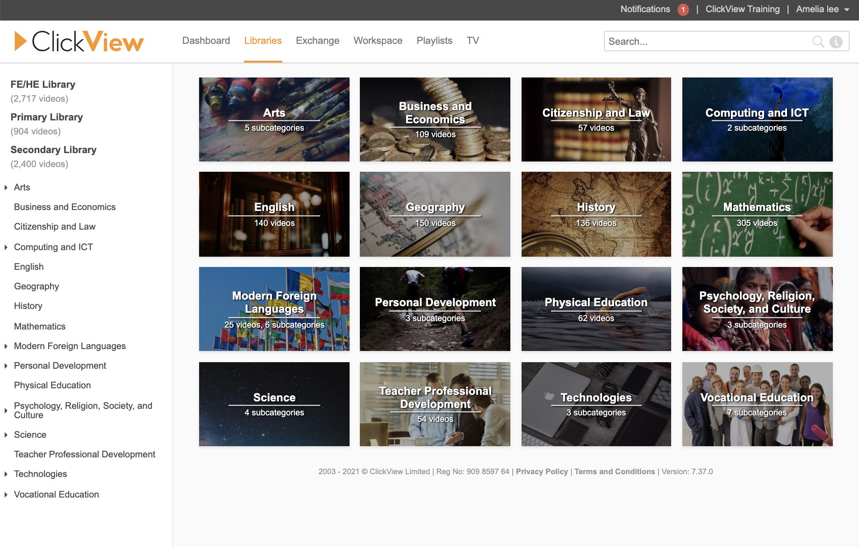Open the Citizenship and Law tile
Screen dimensions: 859x547
click(x=596, y=119)
